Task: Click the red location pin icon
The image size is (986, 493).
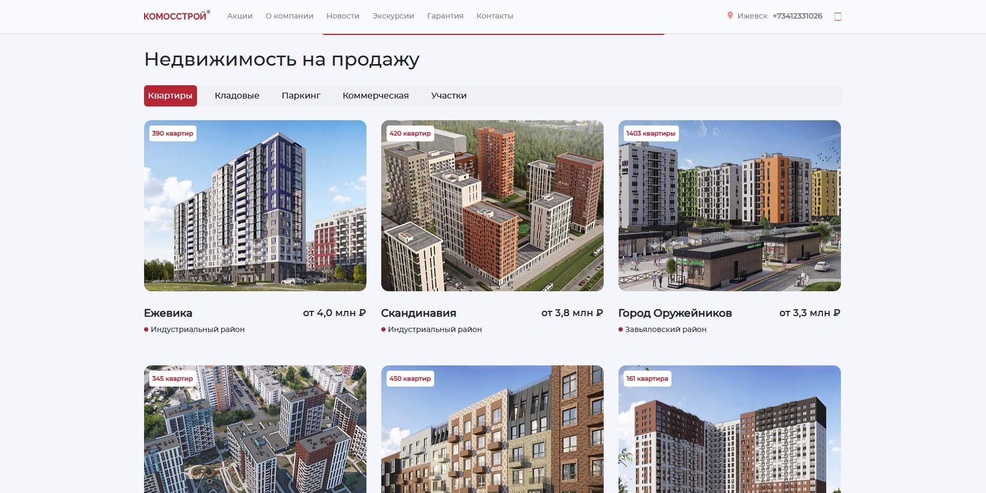Action: pyautogui.click(x=730, y=16)
